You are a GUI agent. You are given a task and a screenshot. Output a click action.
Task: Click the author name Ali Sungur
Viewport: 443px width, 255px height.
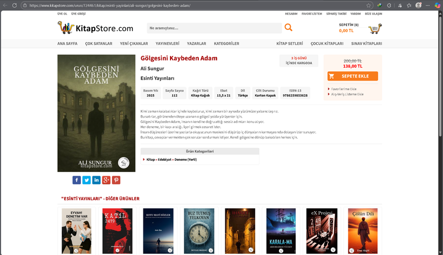tap(152, 69)
